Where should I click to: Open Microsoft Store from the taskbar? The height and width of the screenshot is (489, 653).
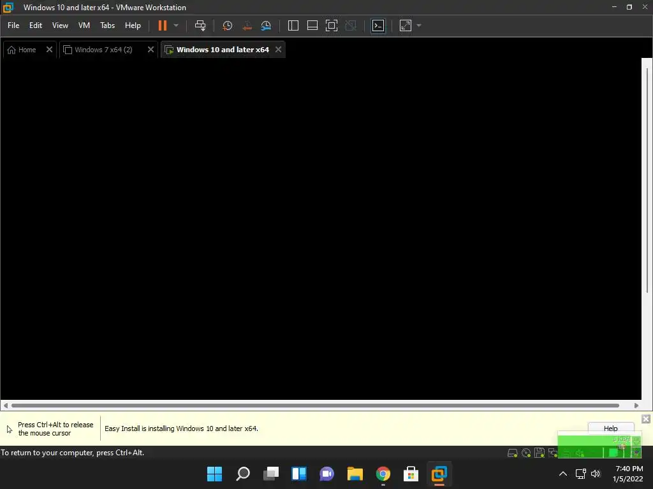(411, 474)
